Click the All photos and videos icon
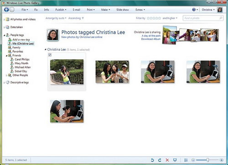The image size is (228, 165). [7, 19]
